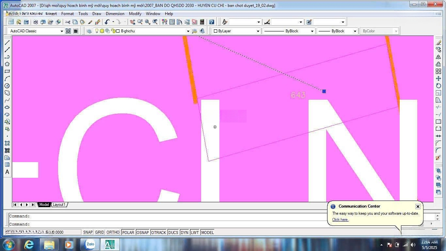Click the Save icon on toolbar
The width and height of the screenshot is (446, 251).
click(x=26, y=22)
